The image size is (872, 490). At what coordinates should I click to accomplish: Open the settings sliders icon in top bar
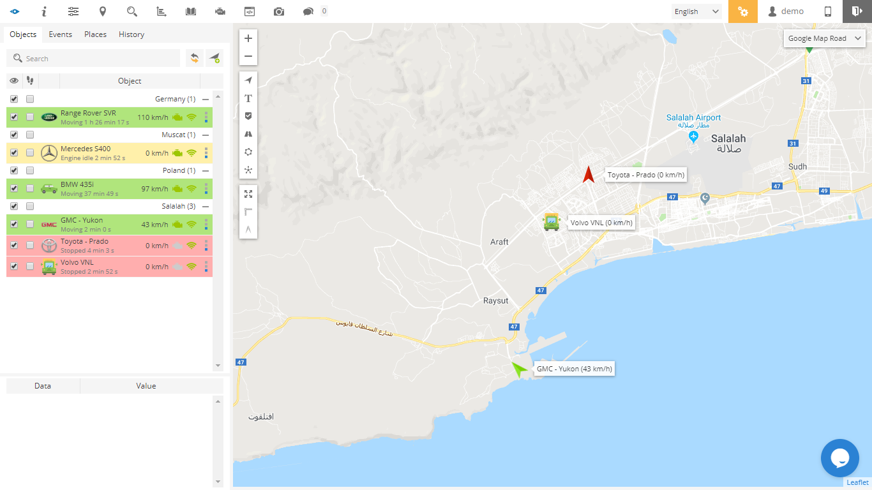73,11
